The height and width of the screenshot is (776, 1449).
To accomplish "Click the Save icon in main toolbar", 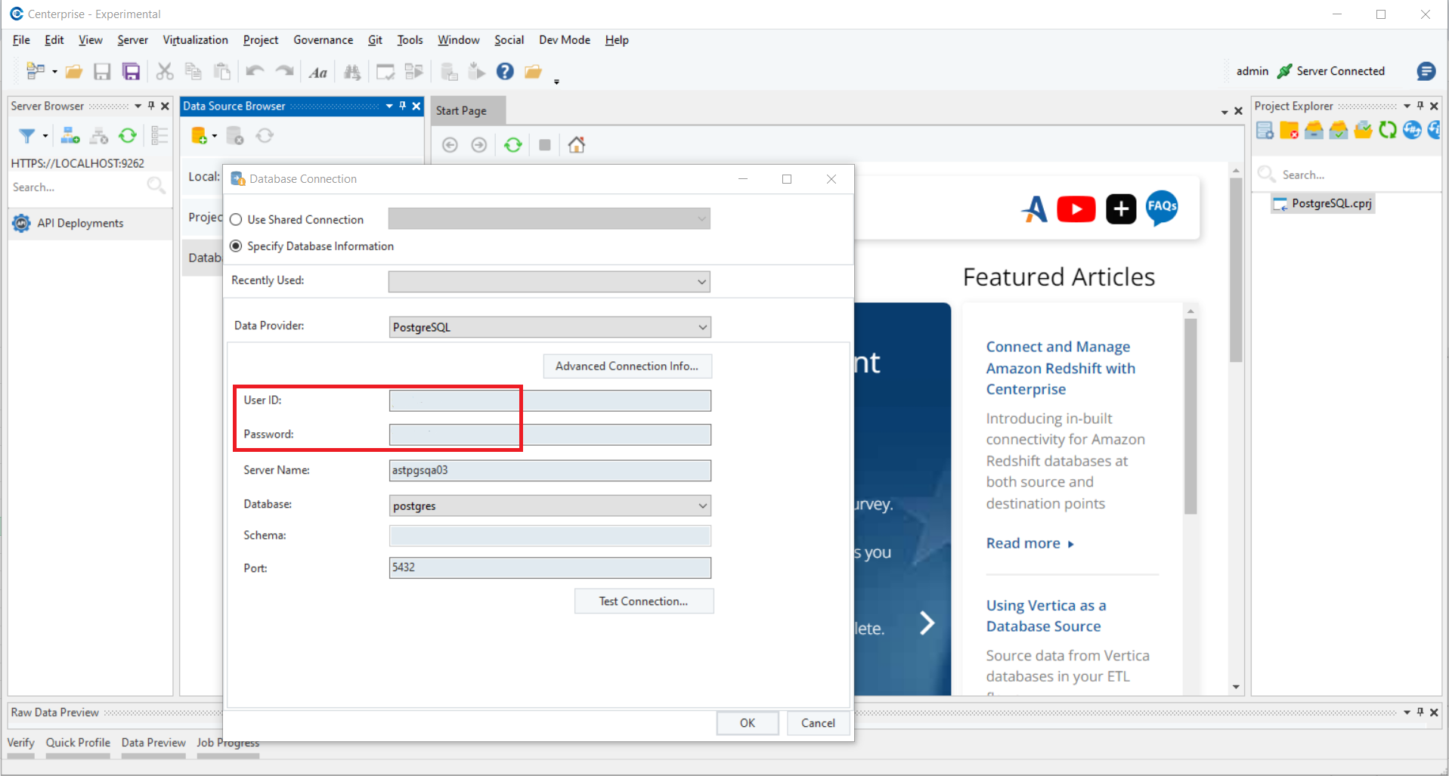I will (102, 72).
